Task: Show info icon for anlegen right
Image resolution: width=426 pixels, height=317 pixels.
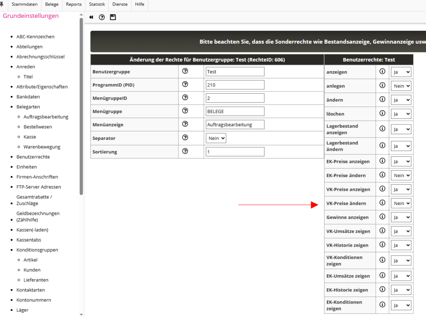Action: [x=382, y=85]
